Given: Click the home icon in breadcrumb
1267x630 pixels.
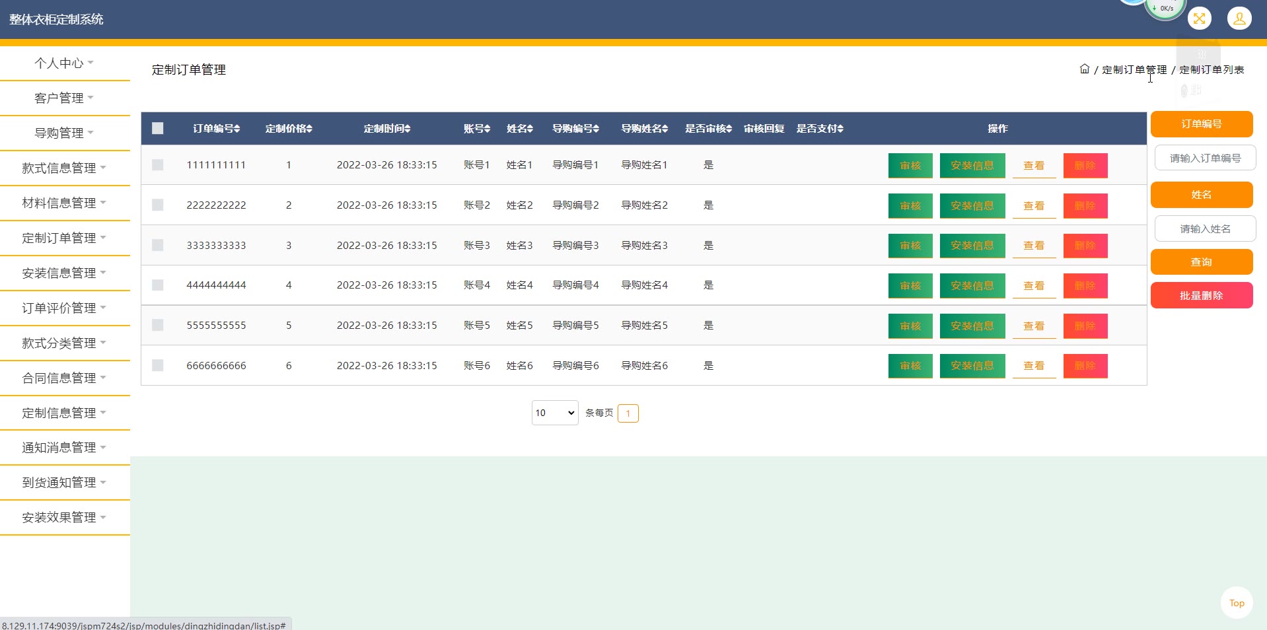Looking at the screenshot, I should click(x=1084, y=69).
